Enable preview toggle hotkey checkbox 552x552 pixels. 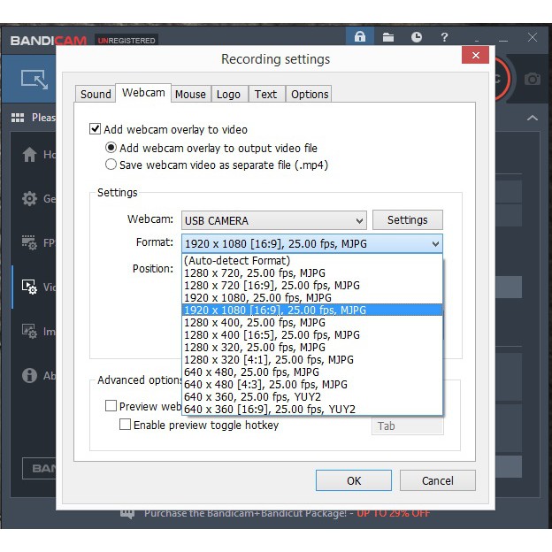(x=126, y=425)
